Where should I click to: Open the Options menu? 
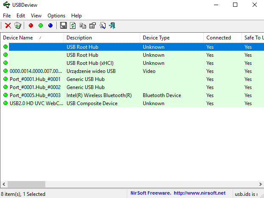click(56, 16)
